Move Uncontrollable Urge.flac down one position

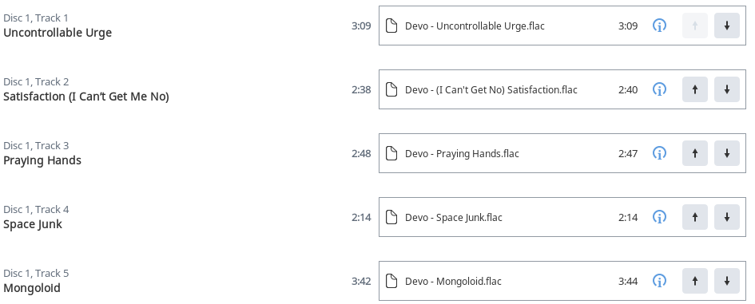point(726,26)
